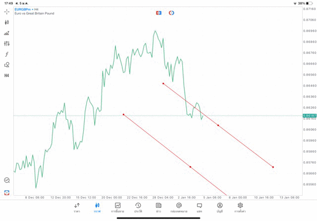Open the News (ข่าว) tab
This screenshot has height=221, width=317.
(x=158, y=208)
